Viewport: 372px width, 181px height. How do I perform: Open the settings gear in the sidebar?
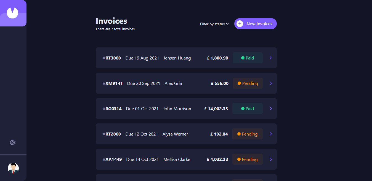pyautogui.click(x=13, y=142)
